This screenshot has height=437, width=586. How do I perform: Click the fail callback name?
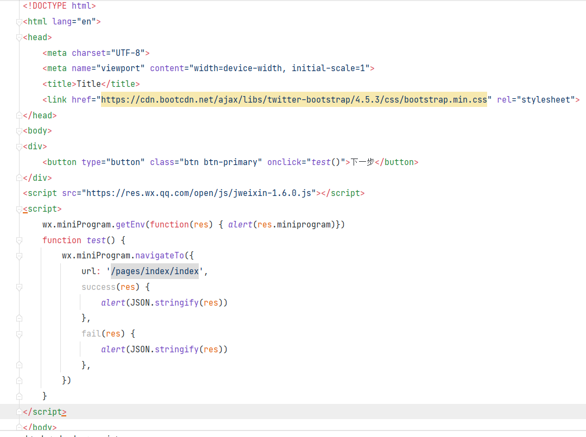(x=91, y=333)
